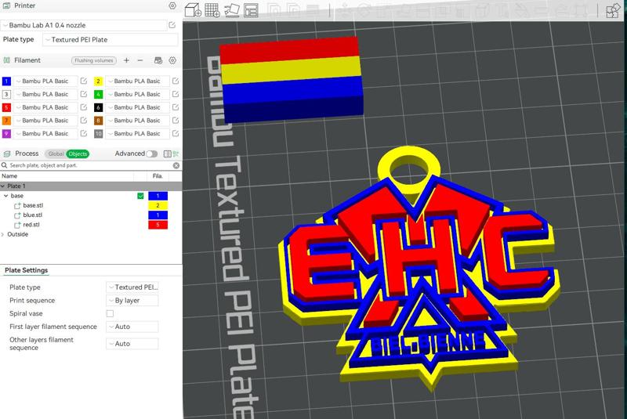Open the Assembly view icon in the toolbar
The width and height of the screenshot is (627, 419).
613,10
